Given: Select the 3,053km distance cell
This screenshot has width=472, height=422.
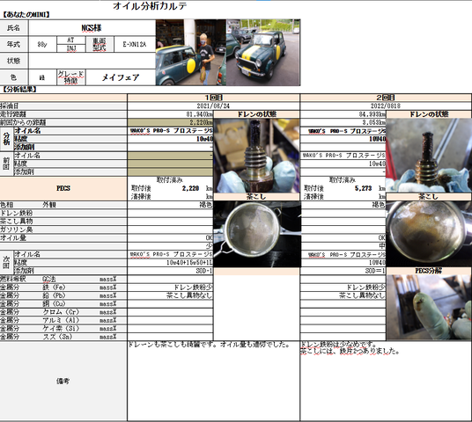Looking at the screenshot, I should [343, 122].
